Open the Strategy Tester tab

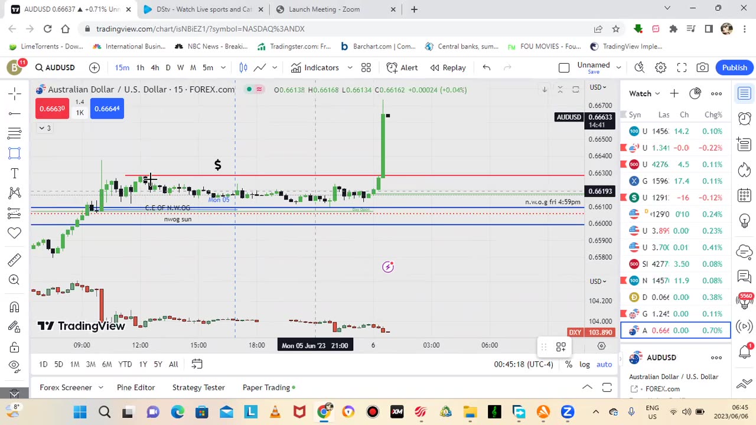[x=198, y=387]
